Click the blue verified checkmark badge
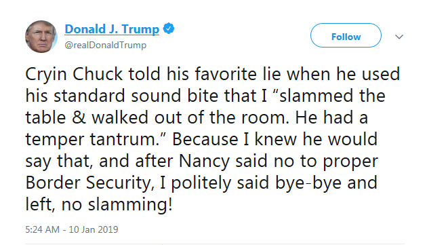This screenshot has height=245, width=429. click(x=169, y=29)
